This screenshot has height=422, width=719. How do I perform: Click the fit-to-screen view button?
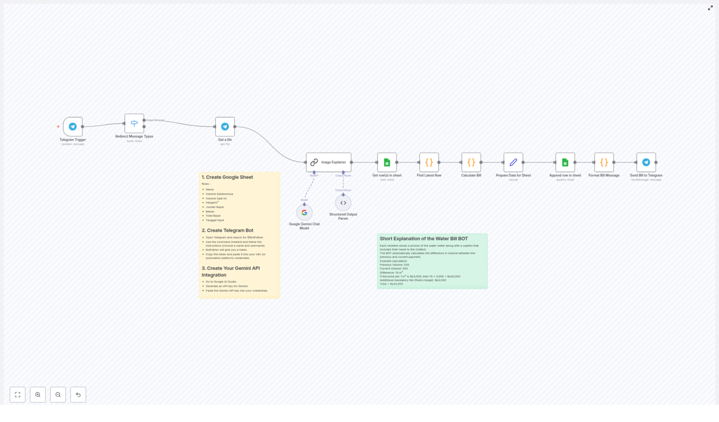18,395
